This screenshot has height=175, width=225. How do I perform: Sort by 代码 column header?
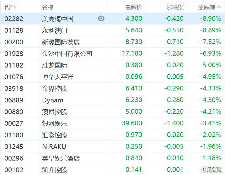[x=10, y=7]
